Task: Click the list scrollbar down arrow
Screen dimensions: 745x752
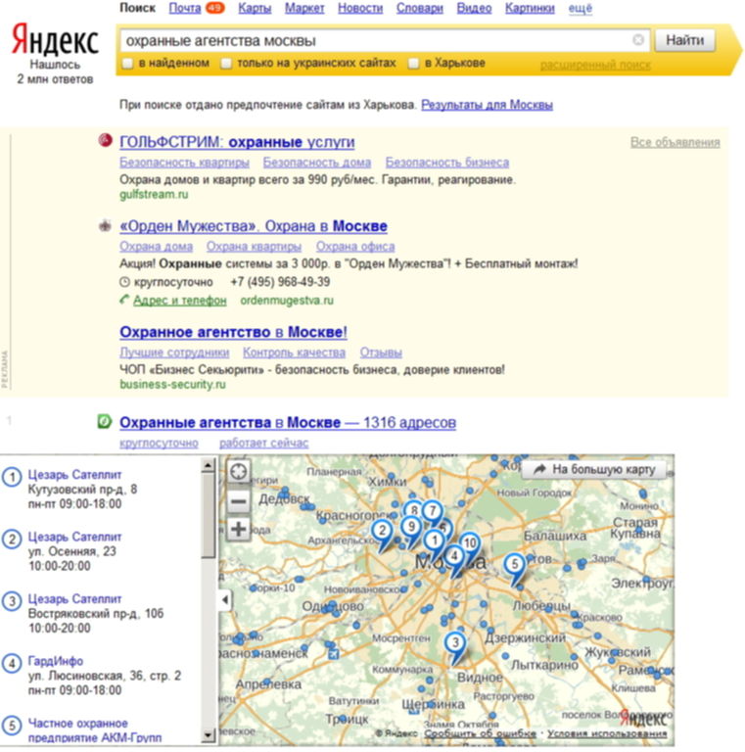Action: click(x=209, y=734)
